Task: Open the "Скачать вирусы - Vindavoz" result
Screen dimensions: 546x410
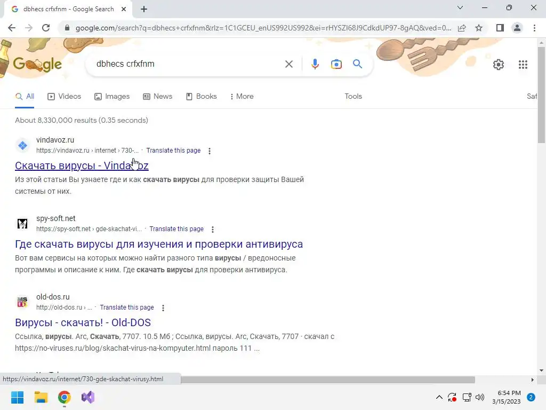Action: point(82,165)
